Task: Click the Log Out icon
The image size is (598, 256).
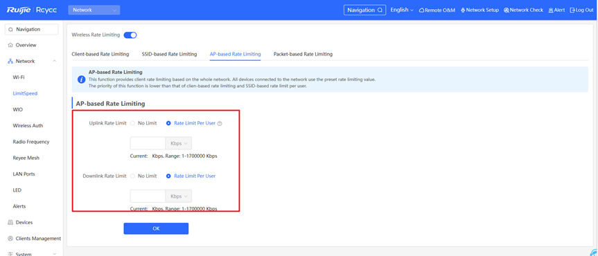Action: (x=572, y=10)
